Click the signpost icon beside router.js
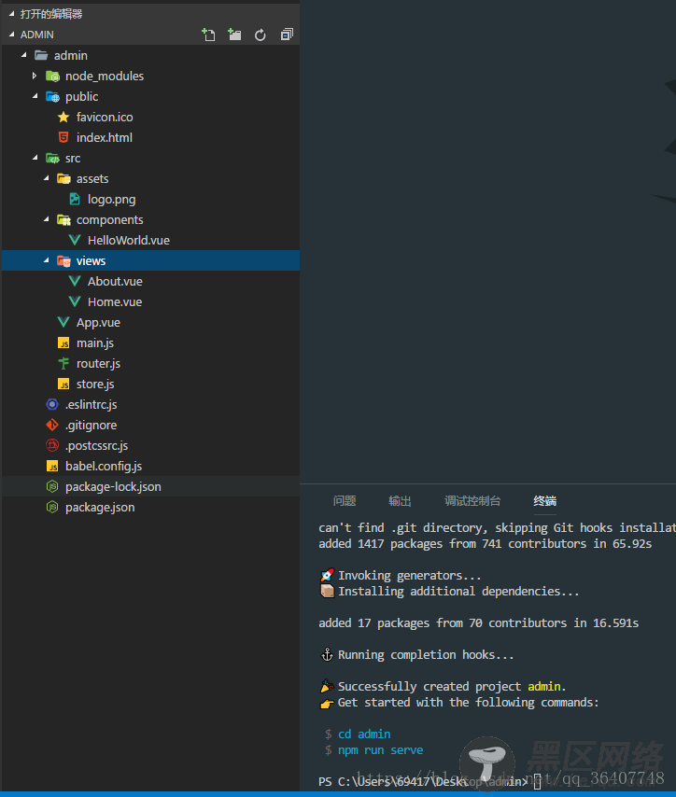The image size is (676, 797). 63,363
